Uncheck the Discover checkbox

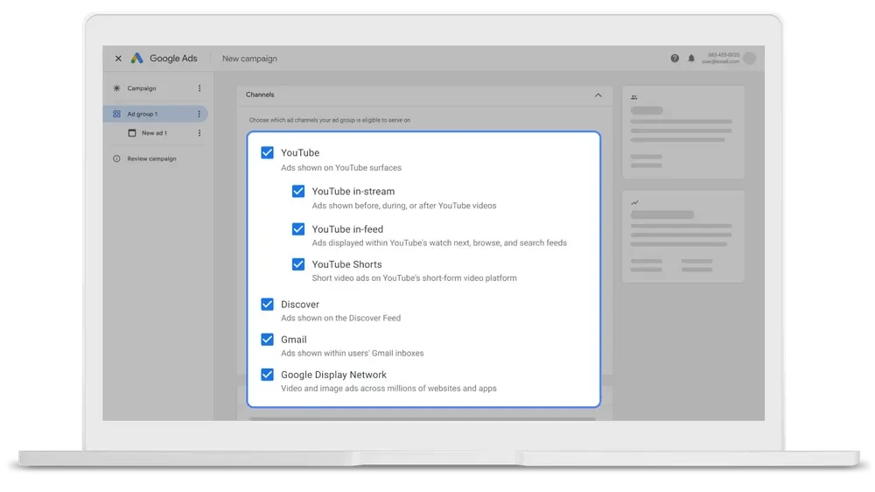[267, 305]
